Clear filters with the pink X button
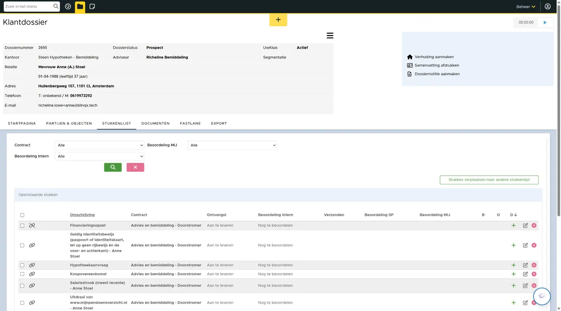This screenshot has width=561, height=311. point(135,167)
